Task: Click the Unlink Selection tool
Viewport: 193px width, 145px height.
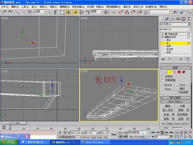Action: 24,12
